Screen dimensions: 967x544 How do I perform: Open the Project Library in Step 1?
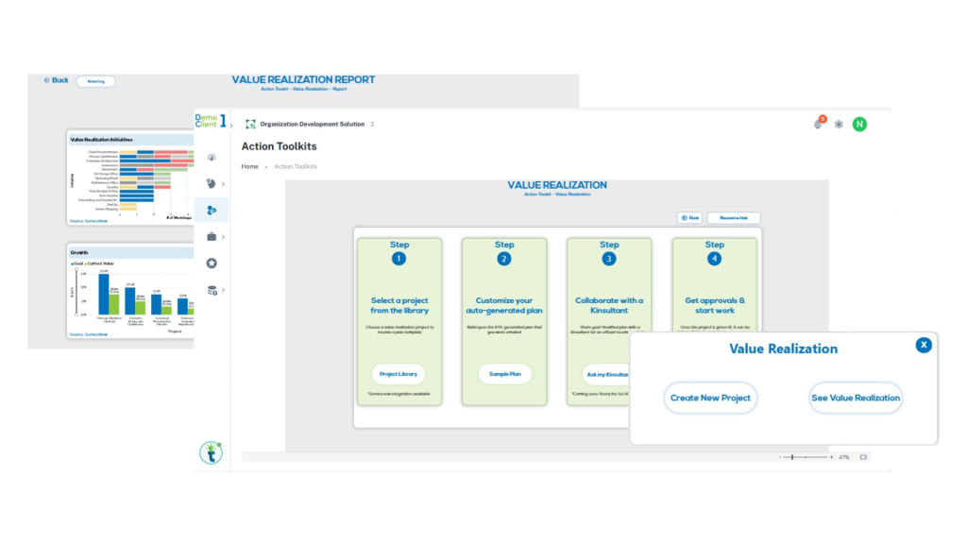[399, 374]
